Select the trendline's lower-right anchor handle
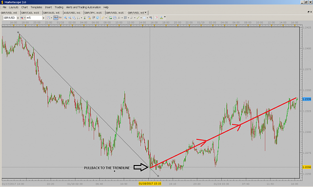 click(x=158, y=176)
